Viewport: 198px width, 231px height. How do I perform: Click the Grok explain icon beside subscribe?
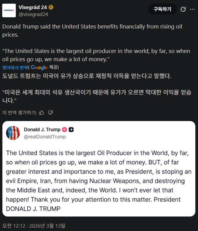point(183,9)
